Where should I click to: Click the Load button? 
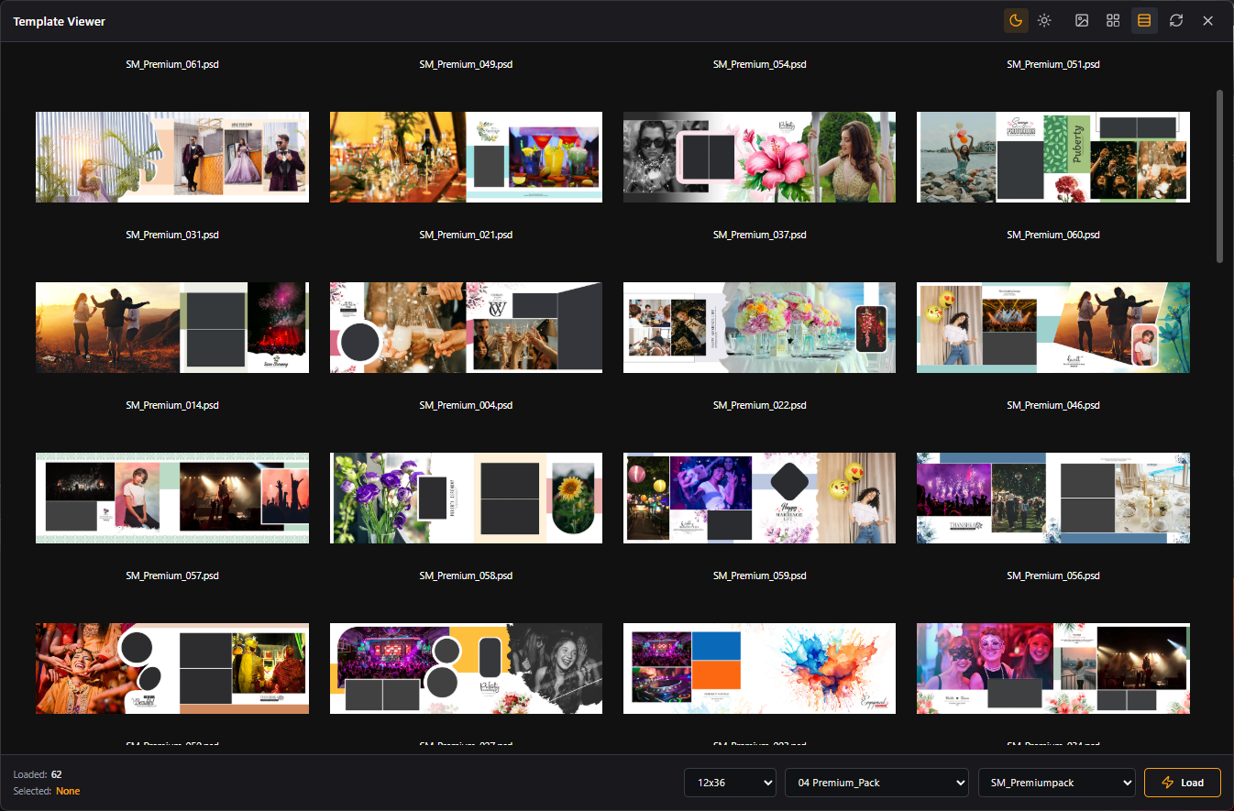coord(1183,783)
